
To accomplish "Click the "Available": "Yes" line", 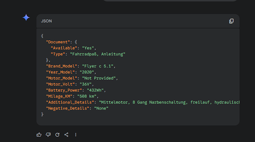I will pos(74,48).
